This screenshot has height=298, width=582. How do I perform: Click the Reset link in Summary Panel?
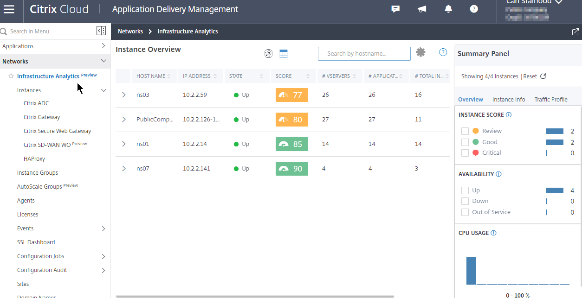pos(530,76)
